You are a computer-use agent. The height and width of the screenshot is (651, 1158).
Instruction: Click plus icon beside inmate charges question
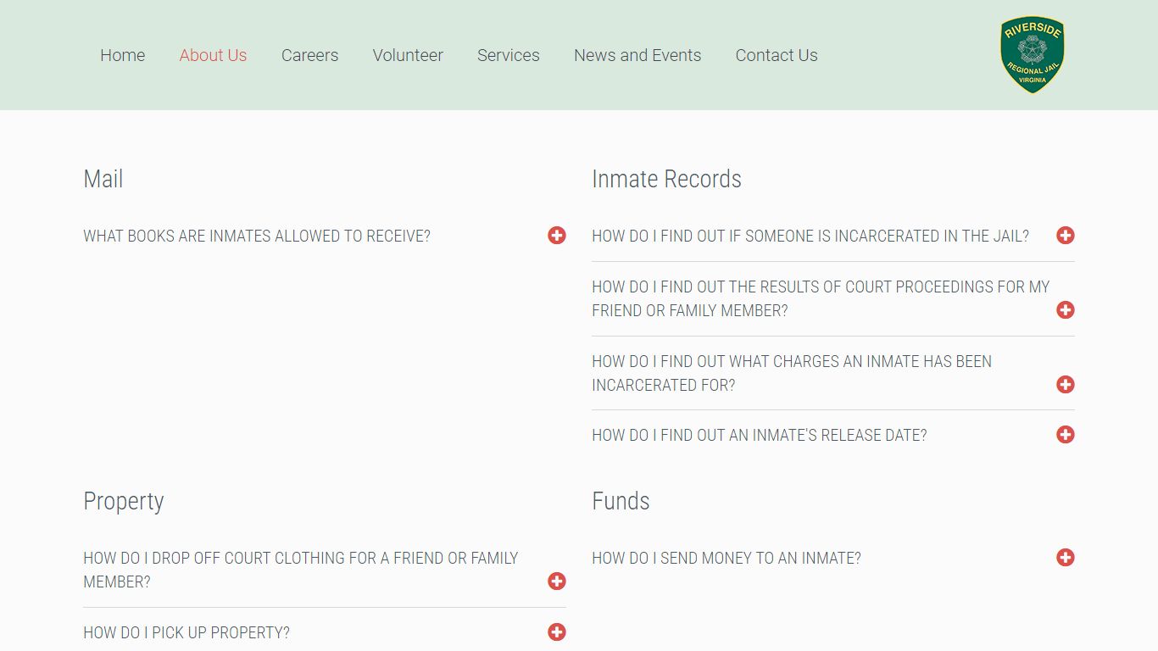(1066, 385)
